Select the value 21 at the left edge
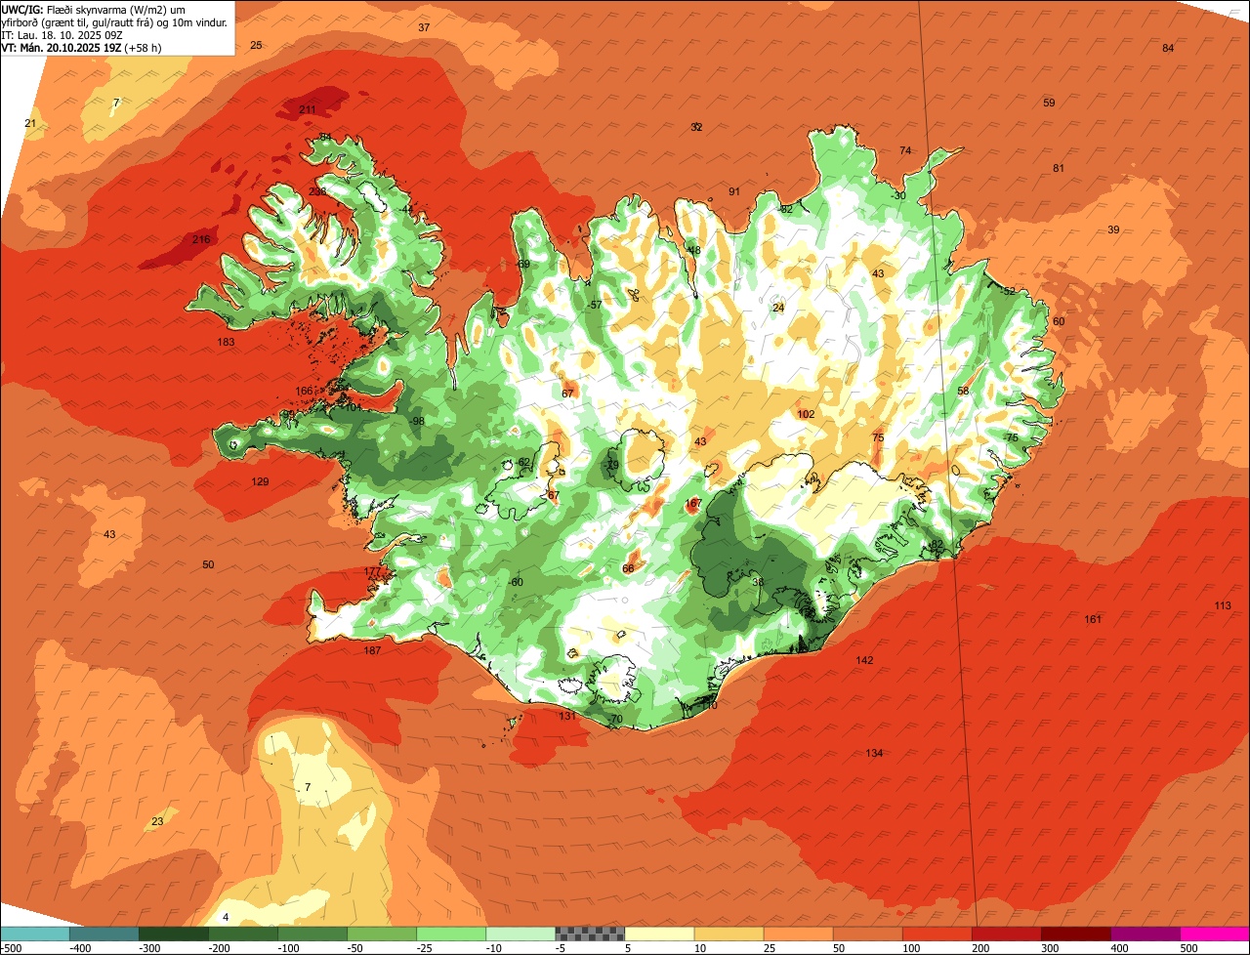 (30, 123)
